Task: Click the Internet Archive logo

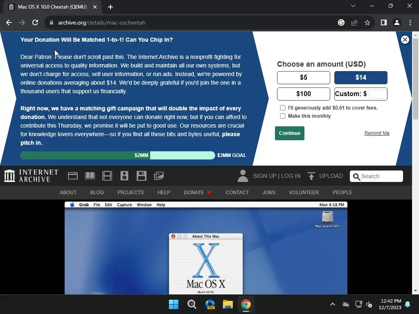Action: pos(31,176)
